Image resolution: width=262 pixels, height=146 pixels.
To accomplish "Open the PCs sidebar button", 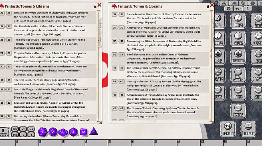I will point(220,21).
